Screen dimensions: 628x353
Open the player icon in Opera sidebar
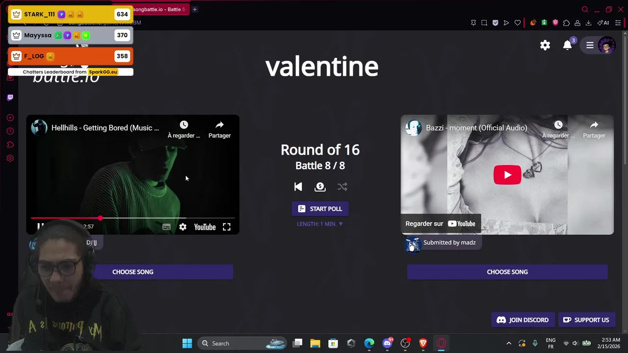point(10,118)
